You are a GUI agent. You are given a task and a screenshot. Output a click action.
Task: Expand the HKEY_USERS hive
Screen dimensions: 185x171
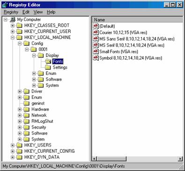pyautogui.click(x=13, y=145)
